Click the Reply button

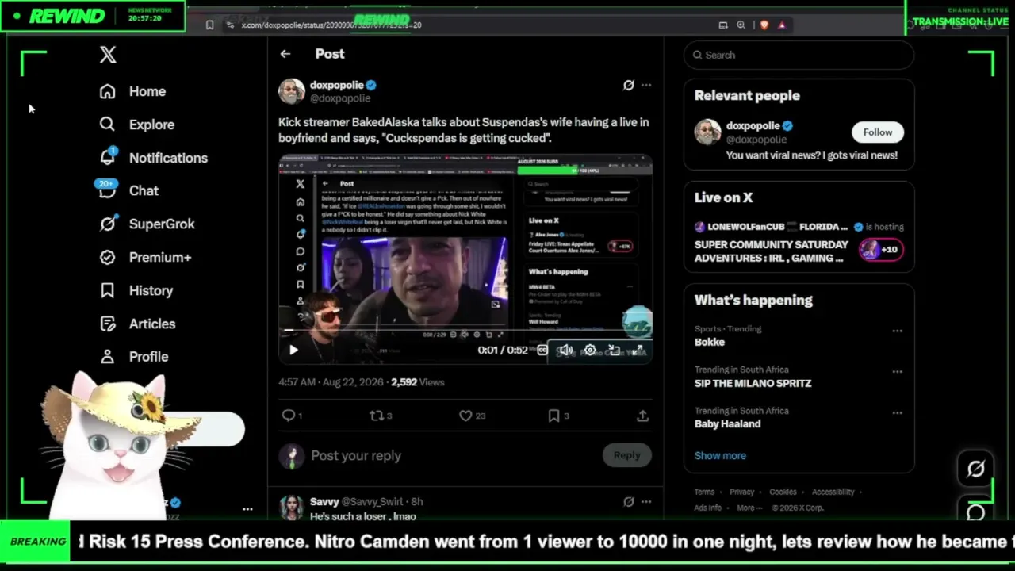pyautogui.click(x=626, y=455)
